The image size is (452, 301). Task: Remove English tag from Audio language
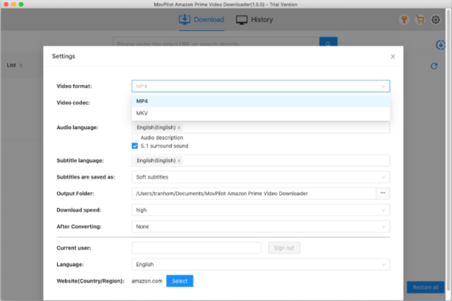pos(179,128)
